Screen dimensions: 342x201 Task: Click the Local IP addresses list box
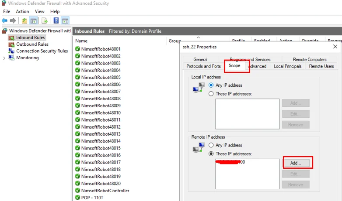[248, 114]
